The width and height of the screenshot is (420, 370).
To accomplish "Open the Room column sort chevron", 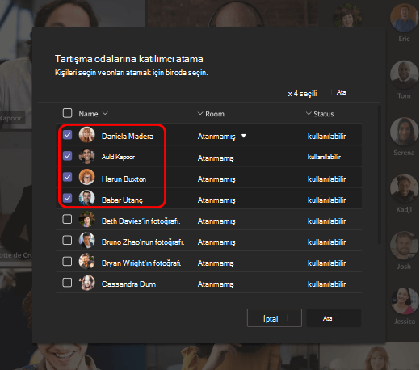I will point(200,114).
